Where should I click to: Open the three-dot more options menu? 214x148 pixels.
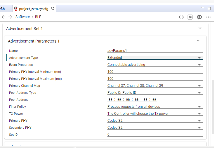208,17
